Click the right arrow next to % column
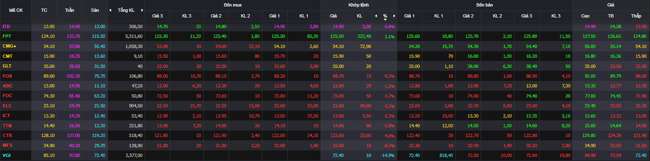The width and height of the screenshot is (650, 161). click(394, 16)
